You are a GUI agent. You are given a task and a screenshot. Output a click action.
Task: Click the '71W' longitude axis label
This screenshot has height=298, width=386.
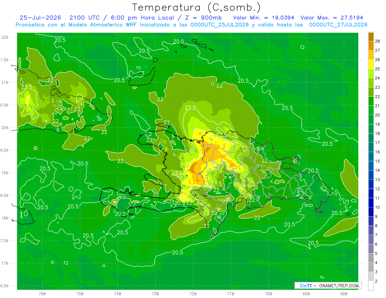(x=231, y=294)
